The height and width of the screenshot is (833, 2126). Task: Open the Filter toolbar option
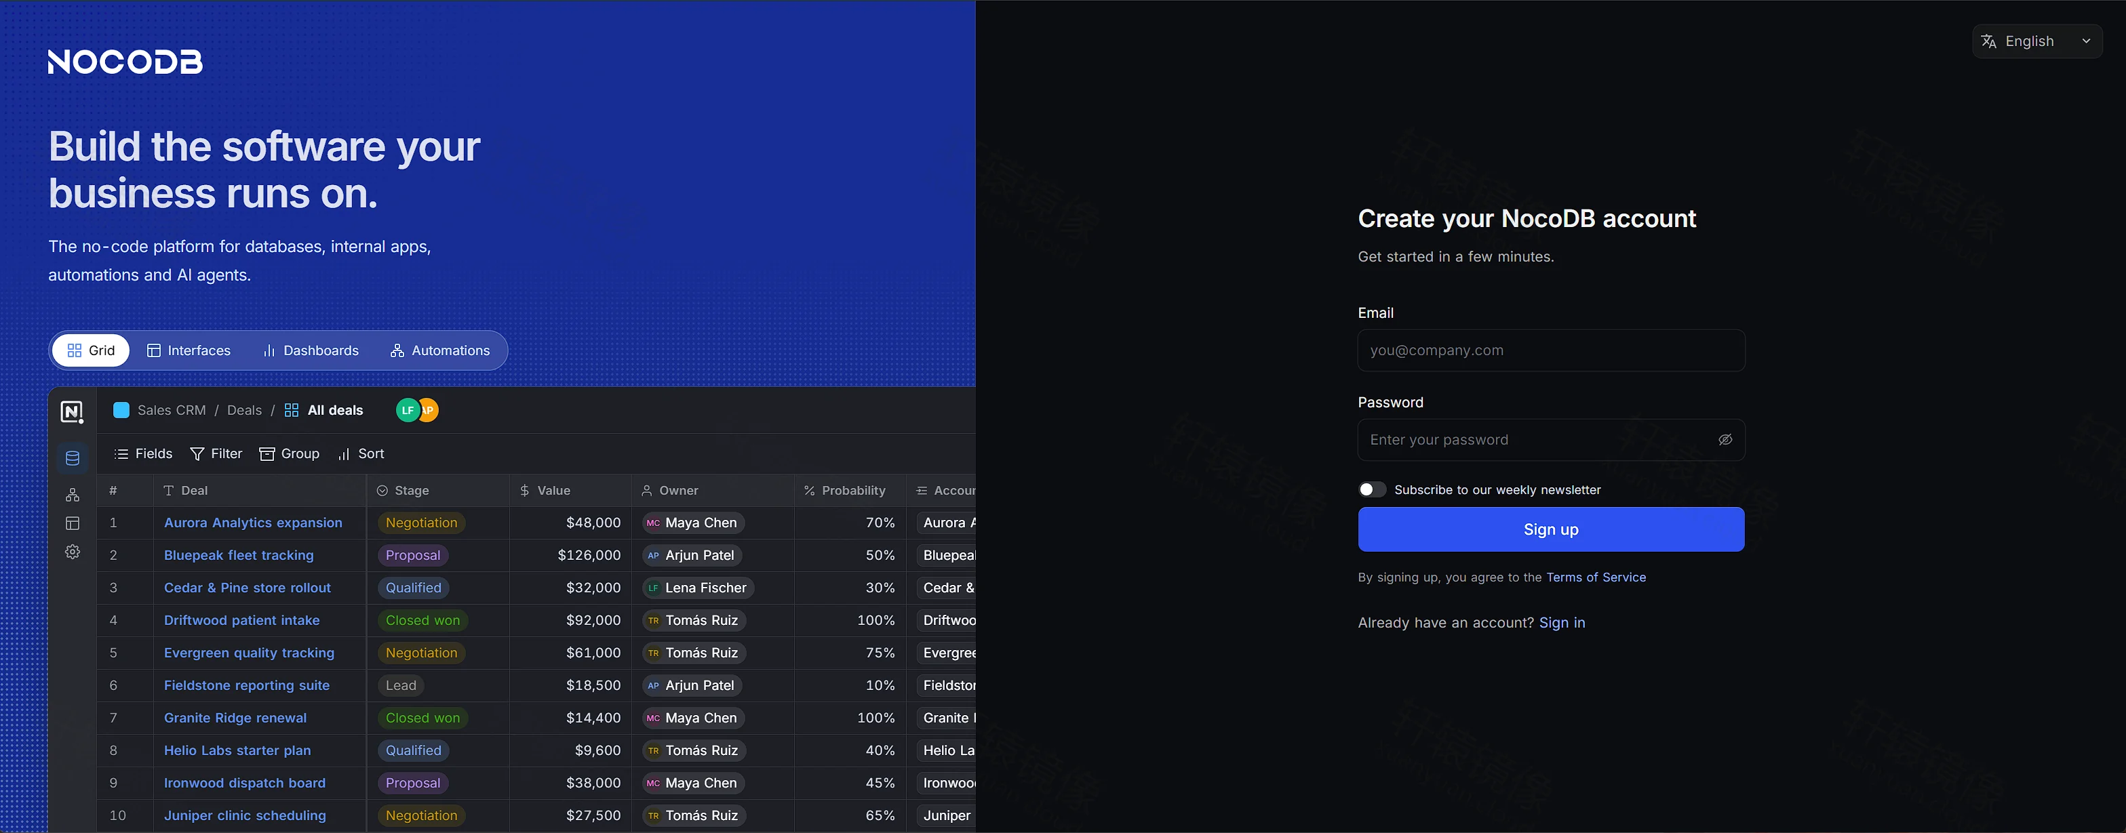click(216, 453)
